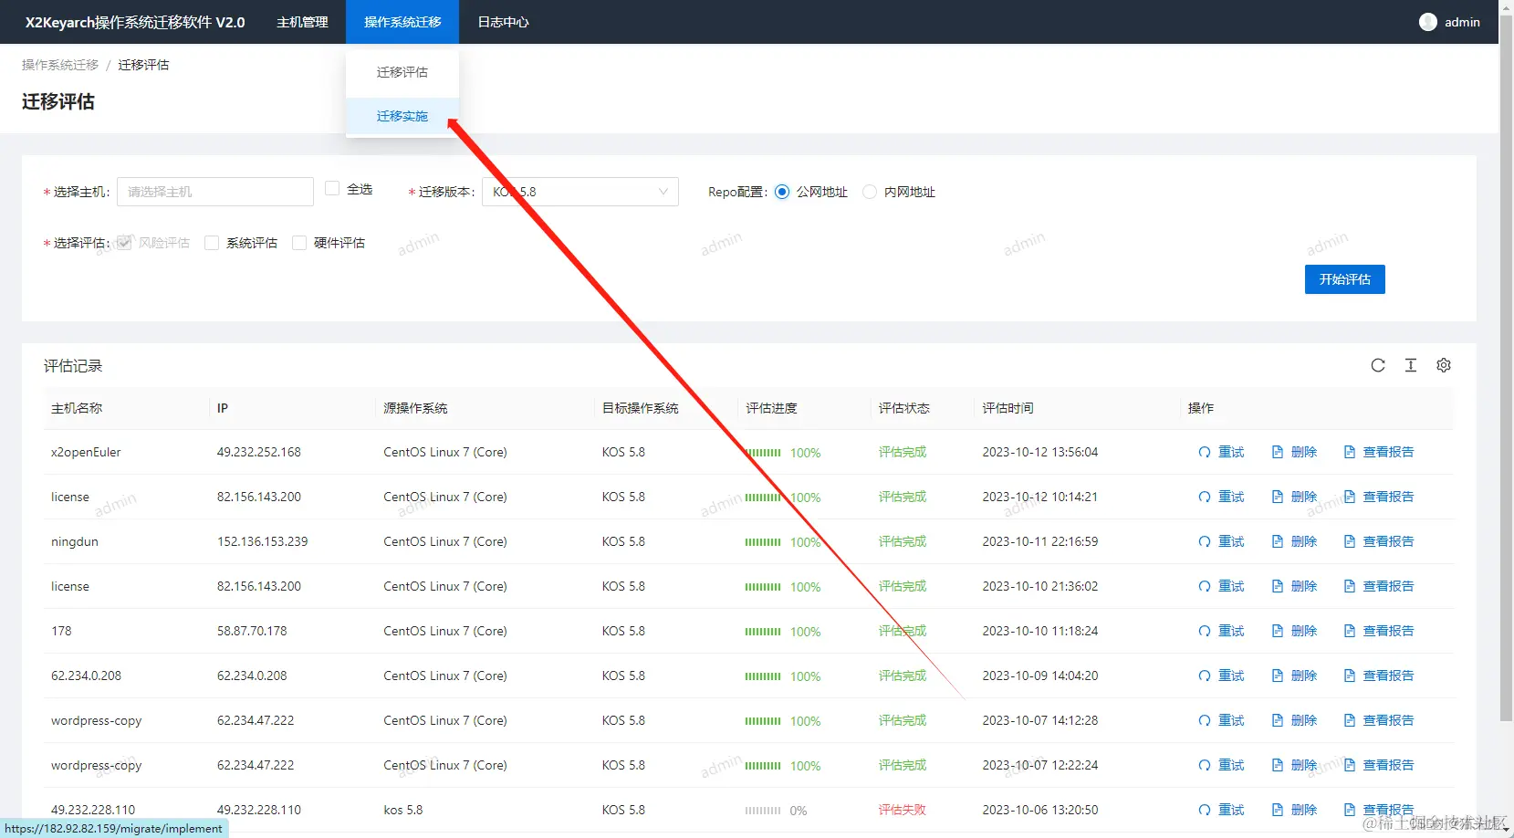The image size is (1514, 838).
Task: Open the column settings gear icon
Action: click(1444, 365)
